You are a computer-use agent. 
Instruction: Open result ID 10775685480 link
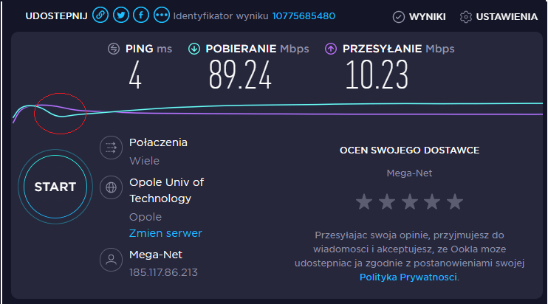[304, 16]
